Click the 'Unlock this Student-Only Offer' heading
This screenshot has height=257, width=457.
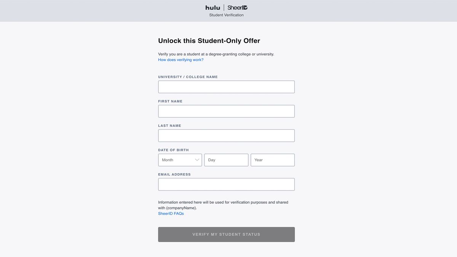[x=209, y=40]
